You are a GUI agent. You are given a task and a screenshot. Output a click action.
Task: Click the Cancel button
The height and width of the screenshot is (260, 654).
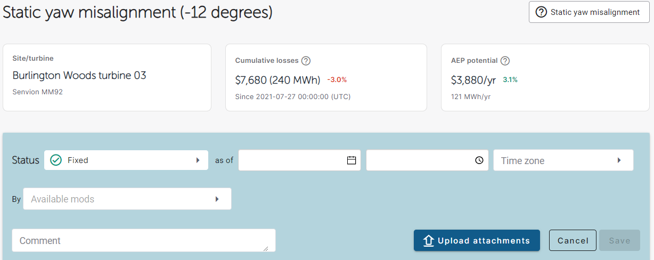[573, 240]
